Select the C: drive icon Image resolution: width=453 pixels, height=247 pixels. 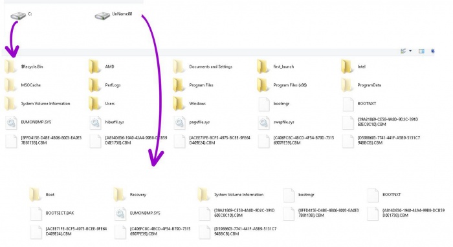point(18,15)
